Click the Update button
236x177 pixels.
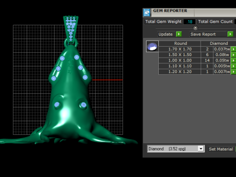pyautogui.click(x=166, y=34)
